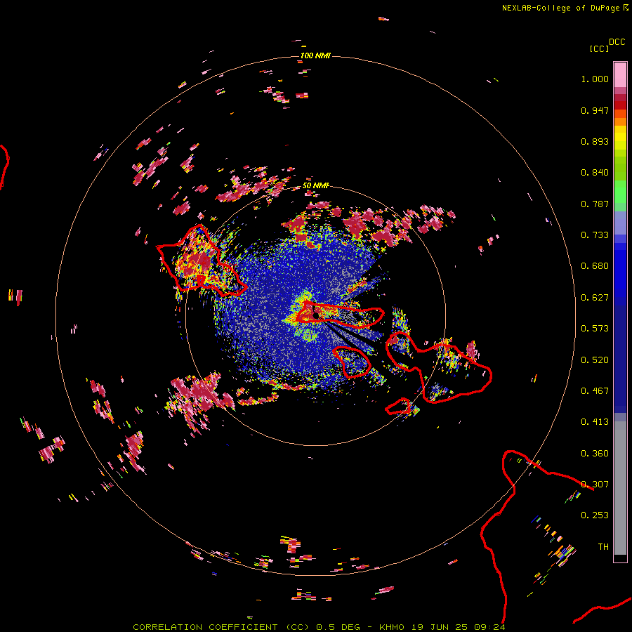The image size is (632, 632).
Task: Click the 0.733 scale value
Action: click(595, 235)
